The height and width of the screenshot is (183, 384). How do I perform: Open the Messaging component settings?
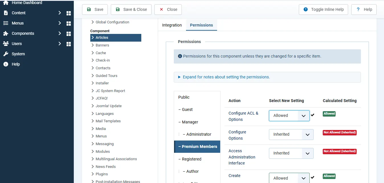click(105, 144)
